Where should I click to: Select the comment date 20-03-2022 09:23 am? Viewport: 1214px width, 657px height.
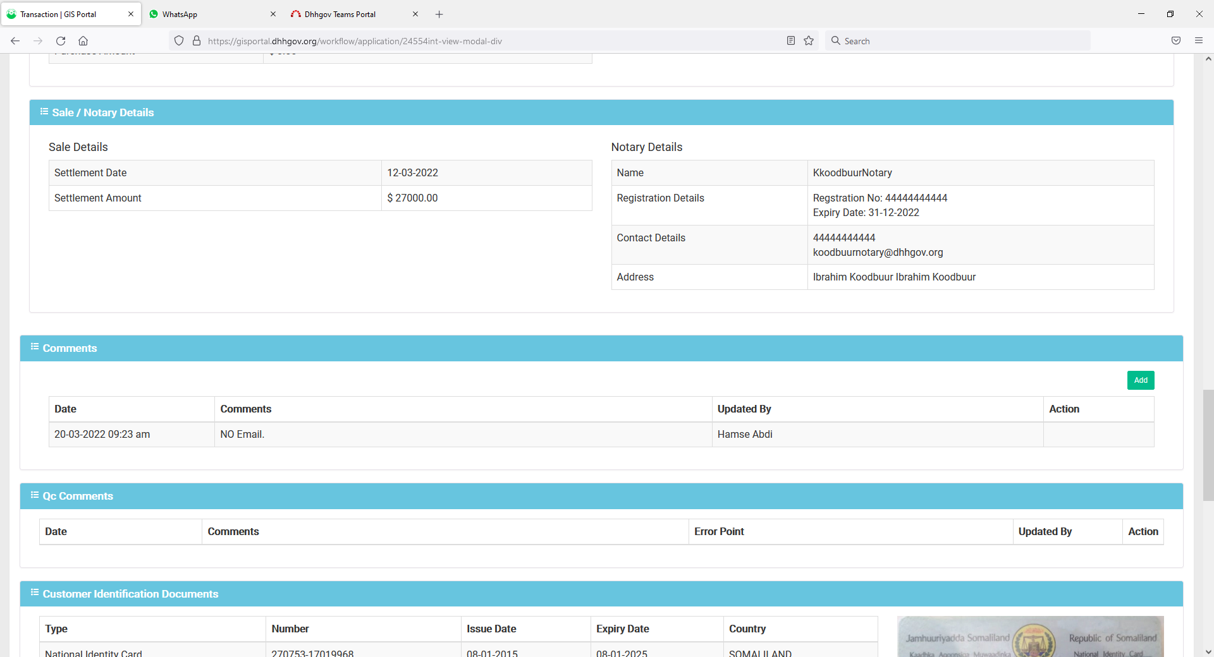click(102, 434)
